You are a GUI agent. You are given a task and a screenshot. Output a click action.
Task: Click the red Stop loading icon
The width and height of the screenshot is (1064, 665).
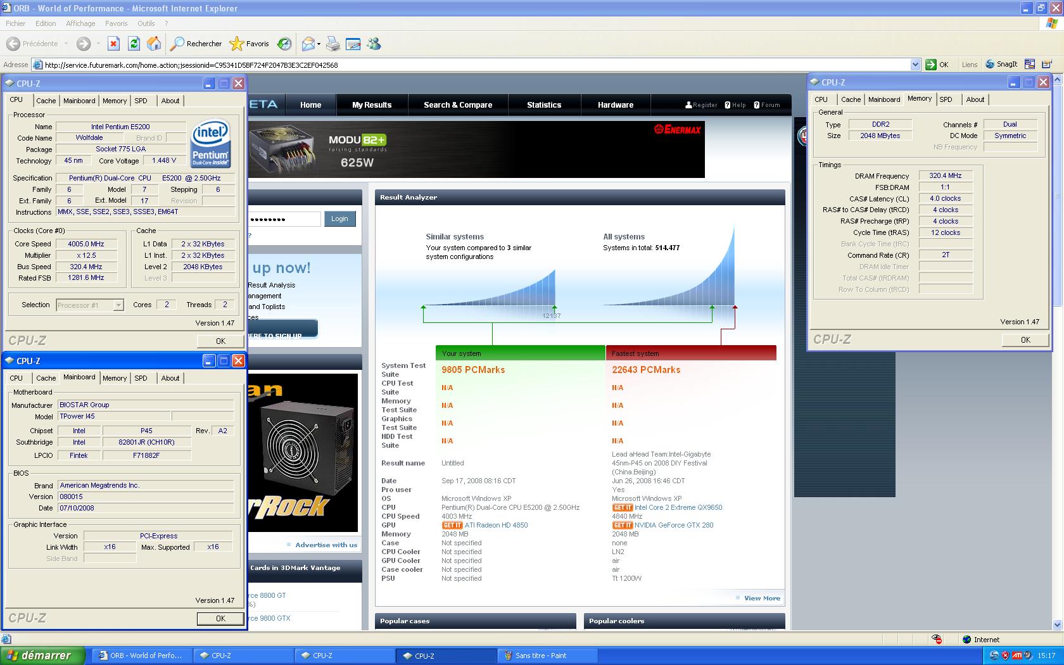[113, 44]
